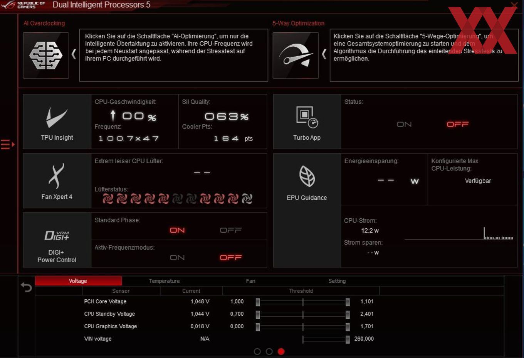Image resolution: width=524 pixels, height=358 pixels.
Task: Switch to the Fan tab
Action: (x=251, y=281)
